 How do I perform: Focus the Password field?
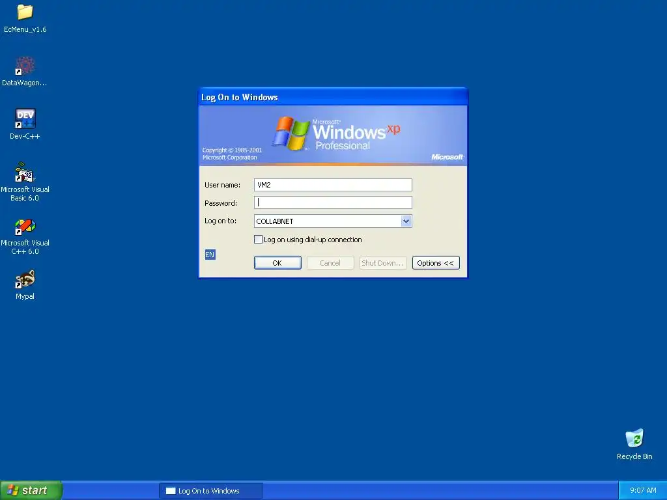tap(333, 203)
